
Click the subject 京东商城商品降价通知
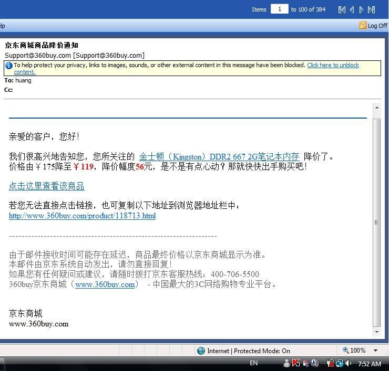tap(42, 45)
